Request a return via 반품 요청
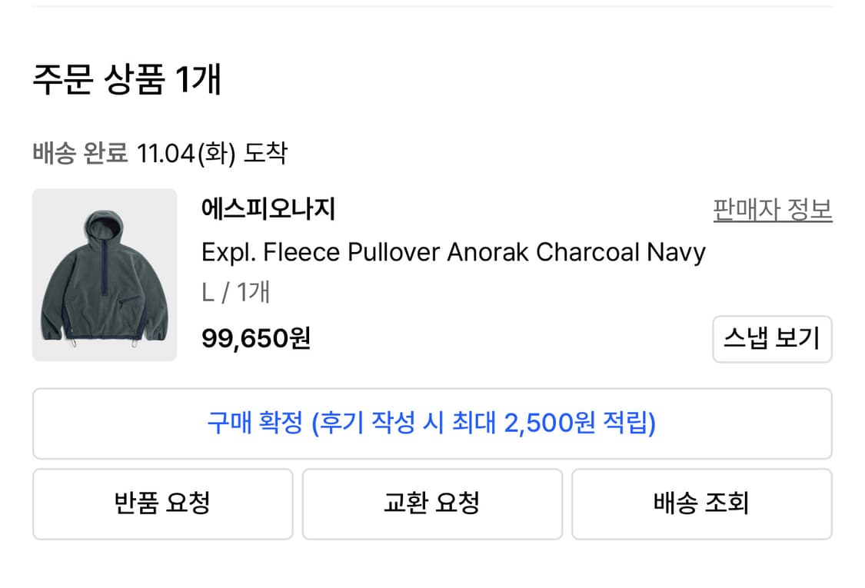 pos(162,503)
